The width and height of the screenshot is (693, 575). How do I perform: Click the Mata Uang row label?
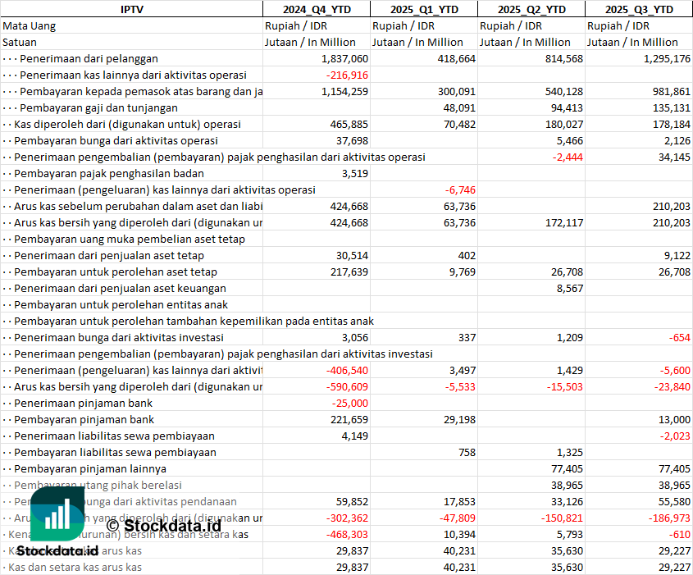pyautogui.click(x=30, y=26)
